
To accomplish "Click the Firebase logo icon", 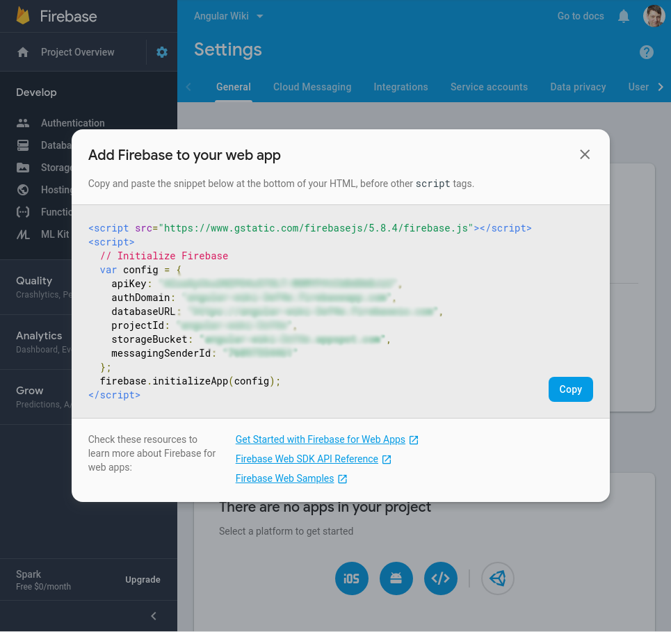I will pos(23,16).
